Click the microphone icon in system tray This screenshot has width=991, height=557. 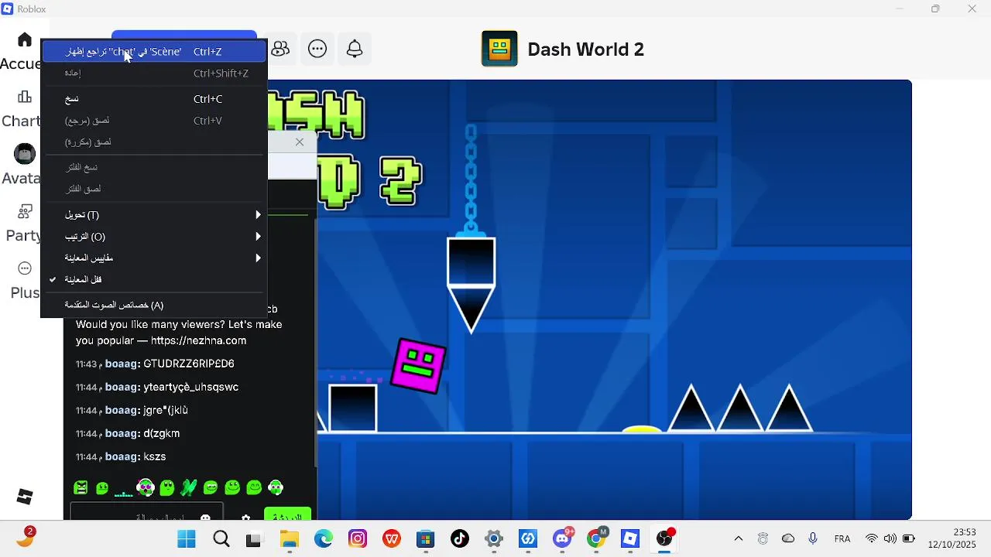(x=813, y=538)
